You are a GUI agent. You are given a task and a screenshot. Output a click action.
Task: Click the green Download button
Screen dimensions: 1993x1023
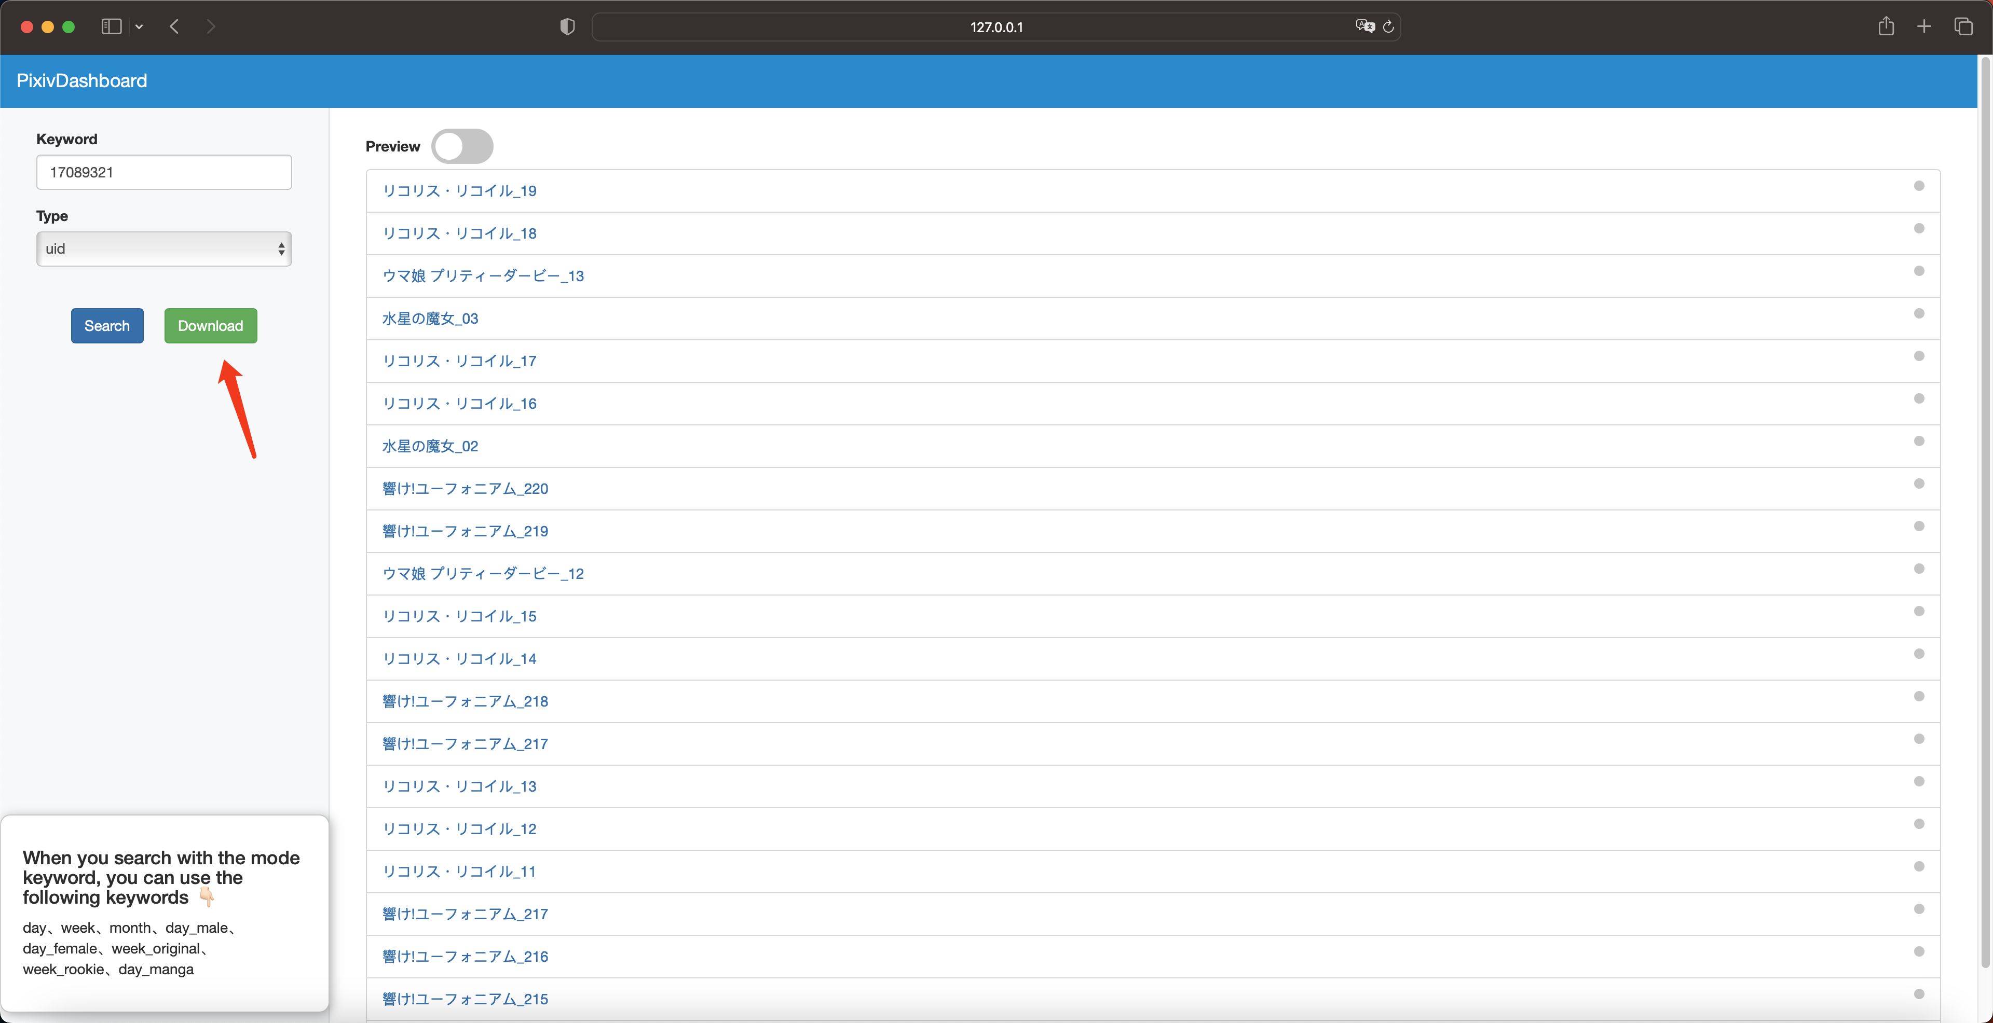tap(210, 326)
